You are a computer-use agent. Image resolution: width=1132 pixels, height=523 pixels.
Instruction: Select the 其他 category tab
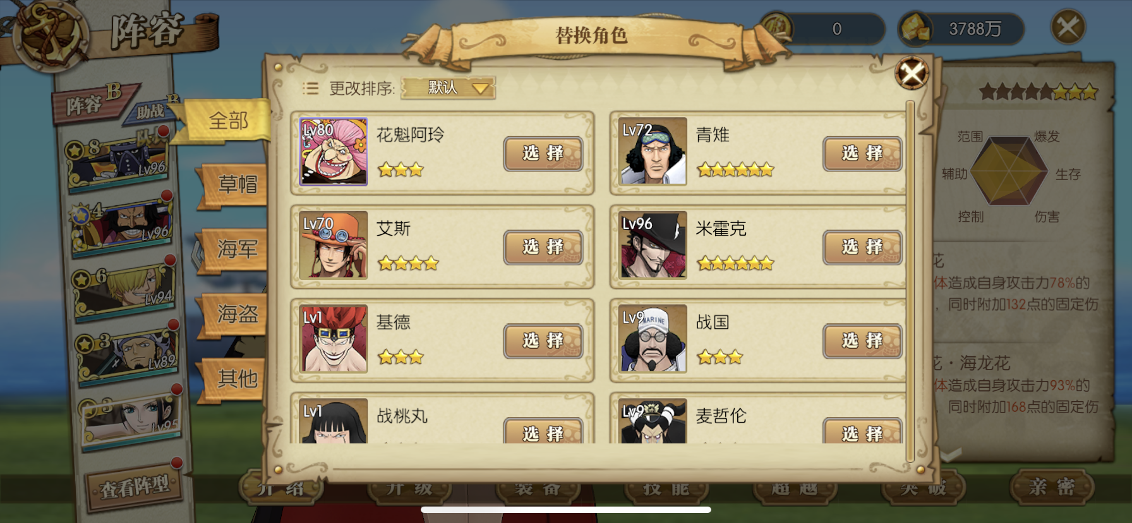tap(234, 378)
